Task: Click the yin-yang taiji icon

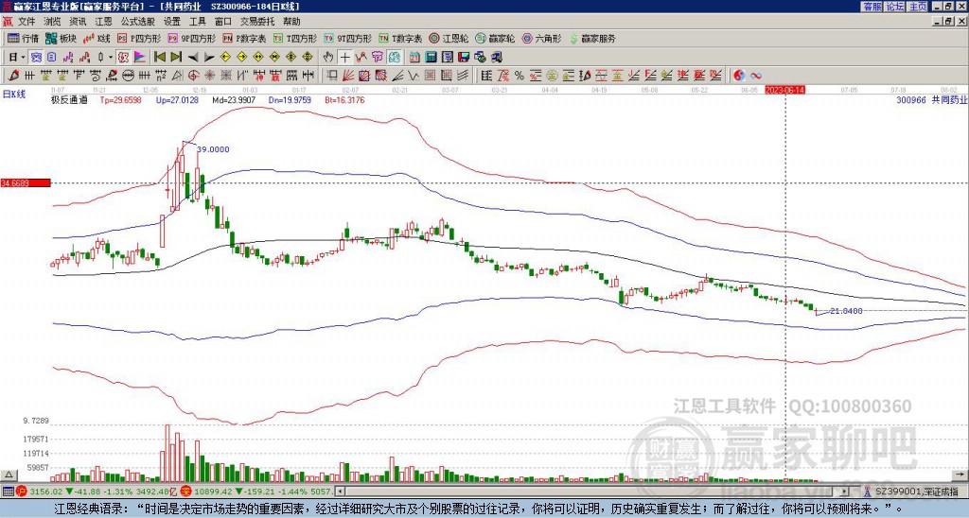Action: coord(739,76)
